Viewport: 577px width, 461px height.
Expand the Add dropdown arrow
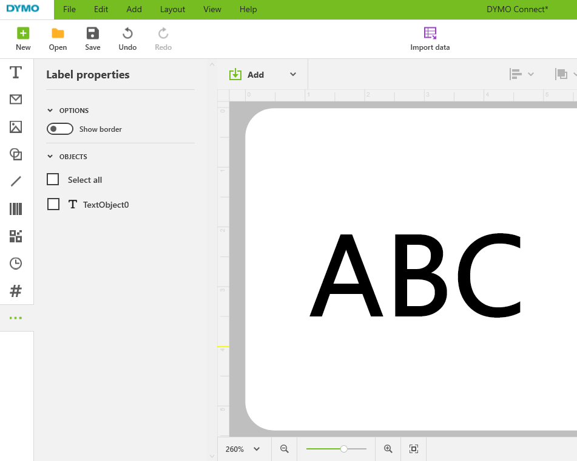[x=293, y=75]
